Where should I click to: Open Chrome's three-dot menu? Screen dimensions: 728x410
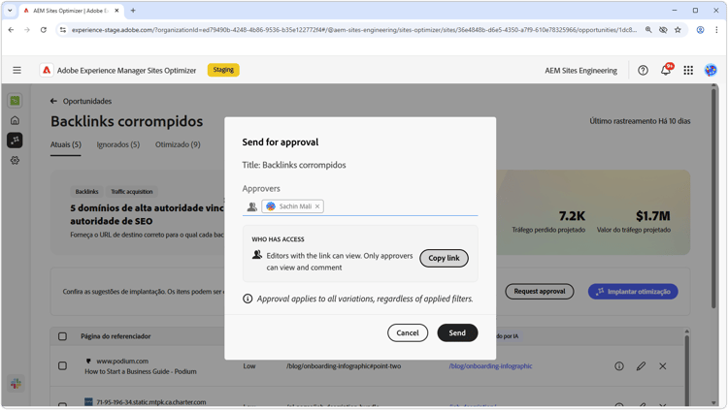tap(716, 30)
